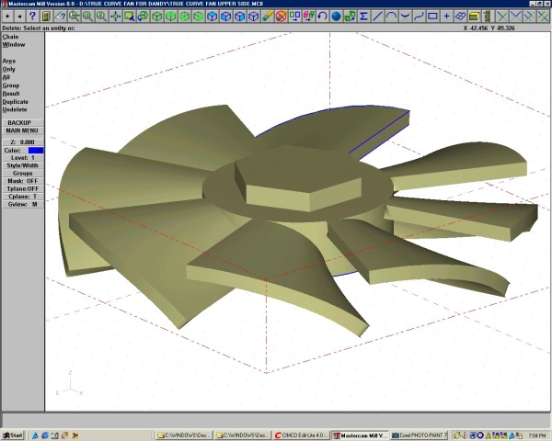
Task: Click the blue question mark Help icon
Action: [x=32, y=16]
